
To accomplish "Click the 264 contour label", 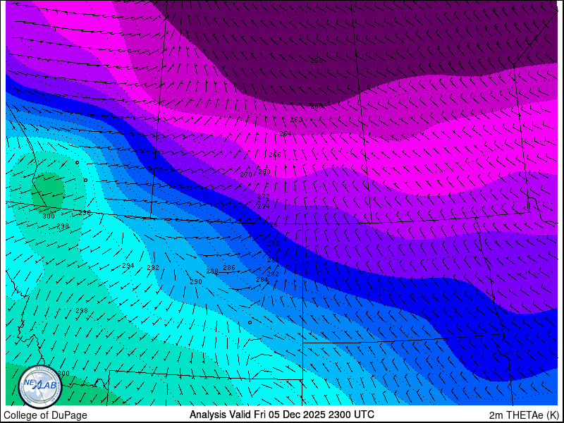I will click(x=286, y=134).
